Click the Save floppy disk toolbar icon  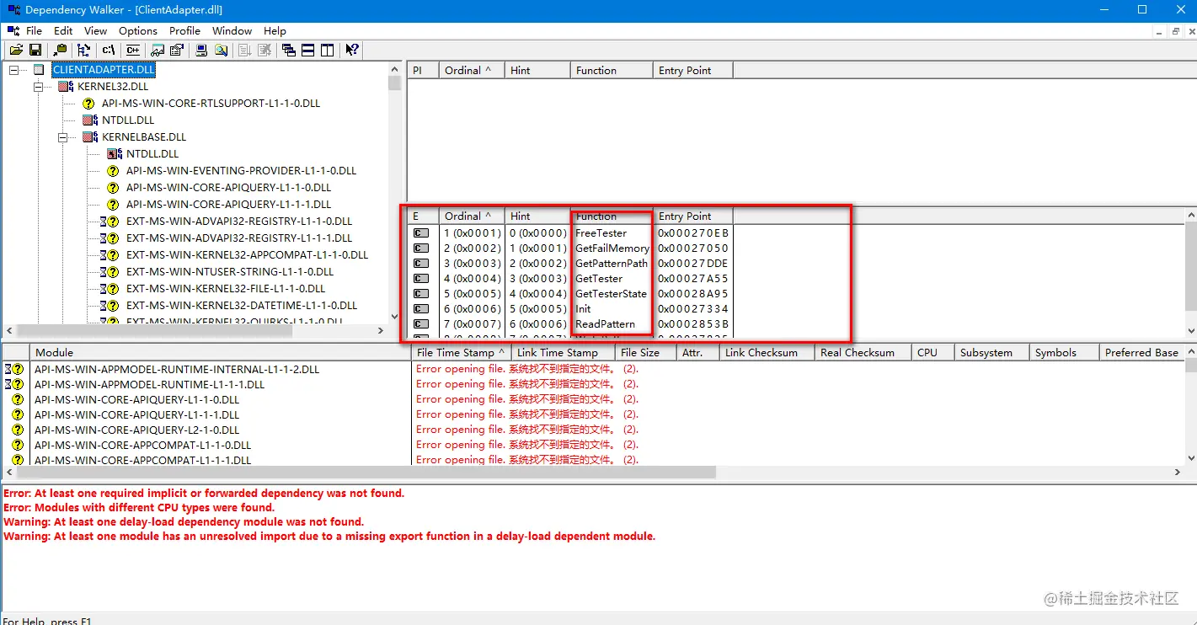tap(35, 51)
